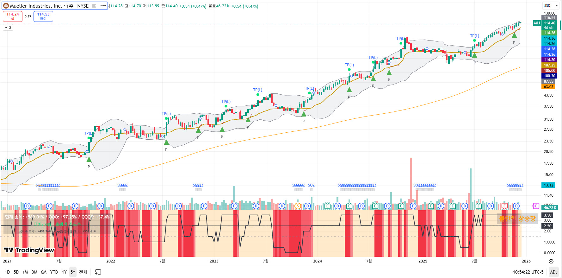Choose the YTD time range
This screenshot has height=278, width=562.
(x=54, y=272)
